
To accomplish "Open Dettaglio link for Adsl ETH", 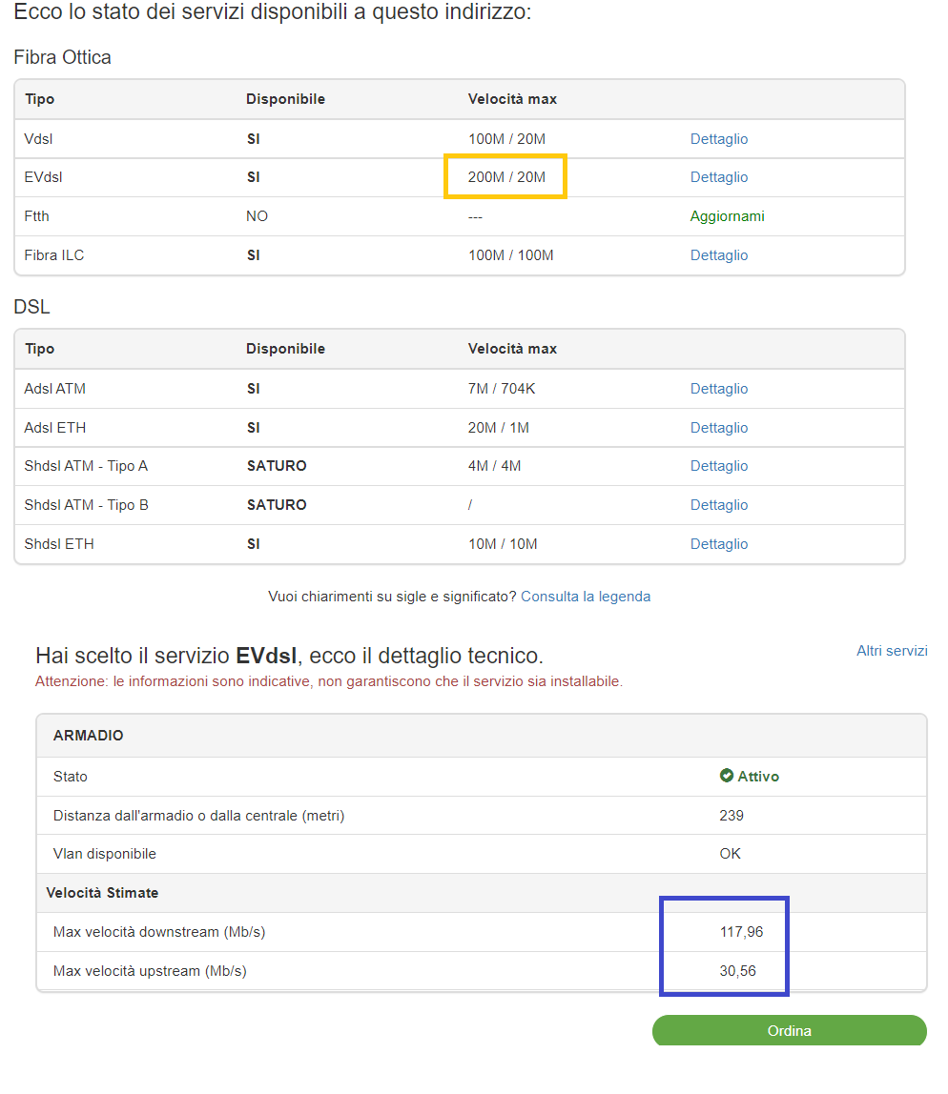I will (718, 428).
